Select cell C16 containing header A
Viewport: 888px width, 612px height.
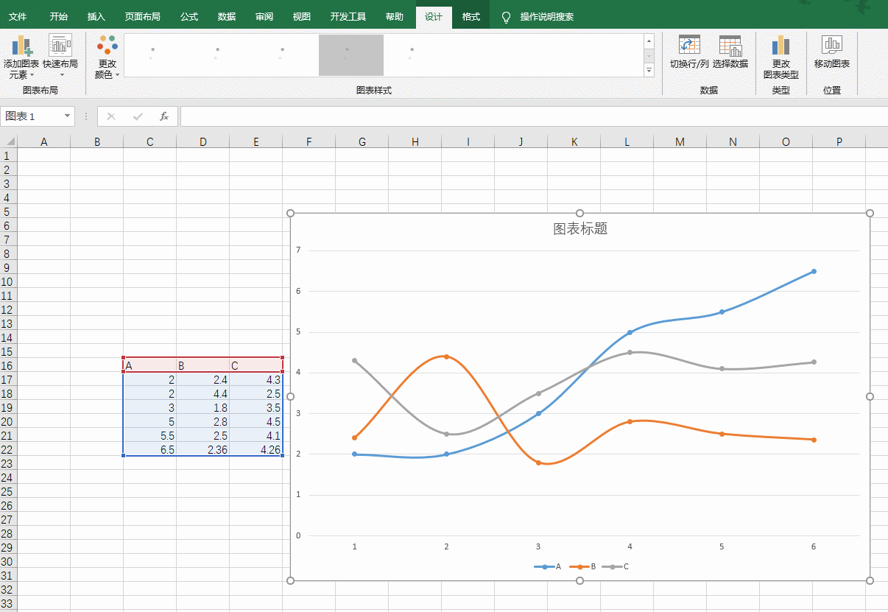149,364
